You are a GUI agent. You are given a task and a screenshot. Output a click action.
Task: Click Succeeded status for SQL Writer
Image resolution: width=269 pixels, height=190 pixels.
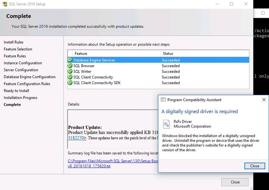[171, 71]
